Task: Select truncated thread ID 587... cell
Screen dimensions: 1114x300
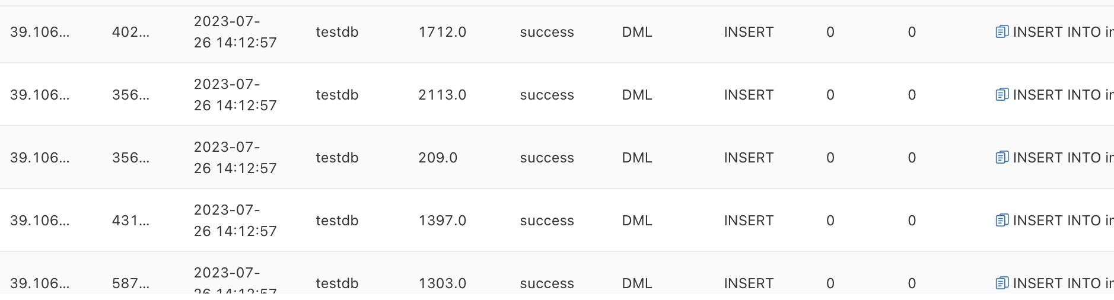Action: tap(131, 283)
